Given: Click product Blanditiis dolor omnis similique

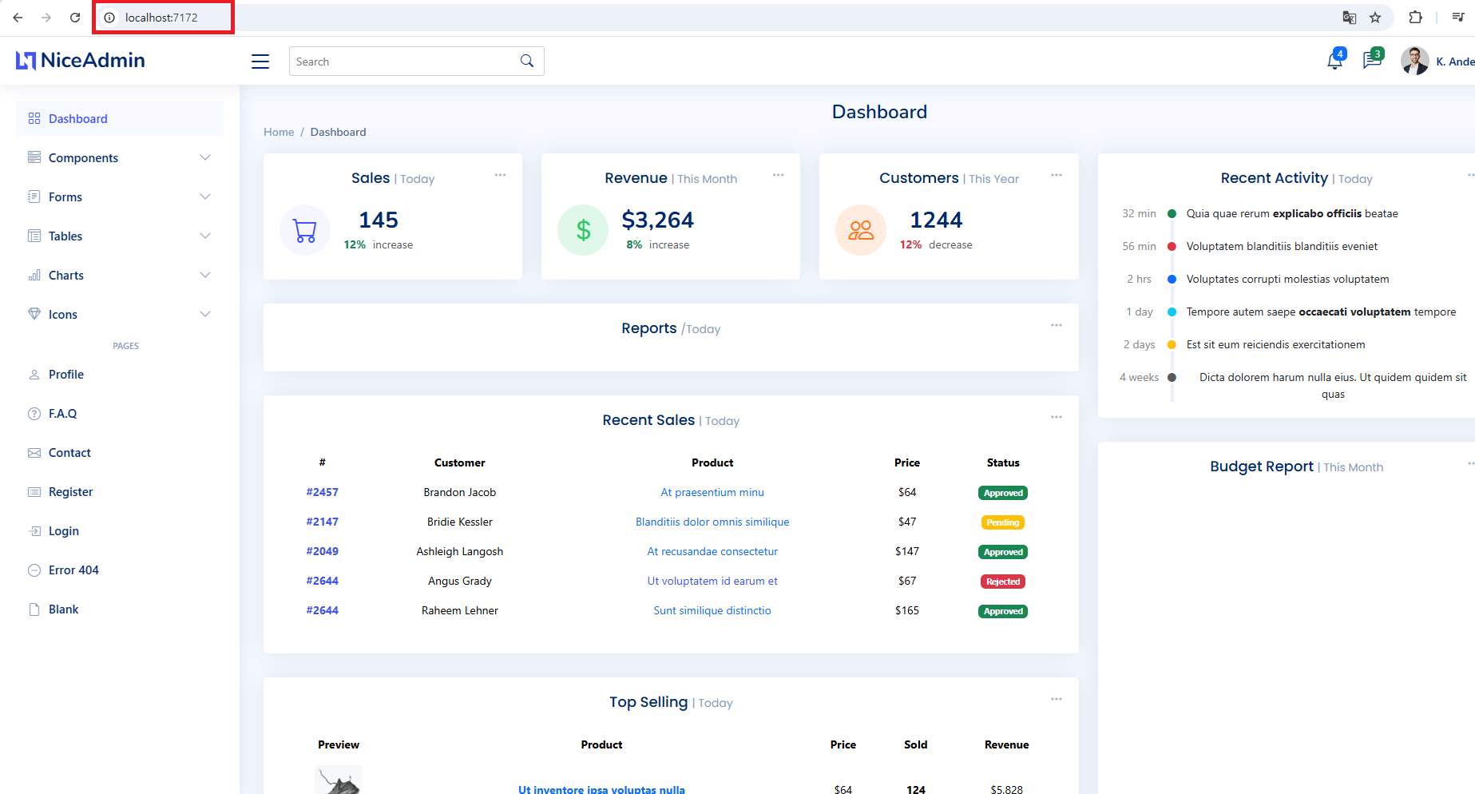Looking at the screenshot, I should (x=712, y=522).
